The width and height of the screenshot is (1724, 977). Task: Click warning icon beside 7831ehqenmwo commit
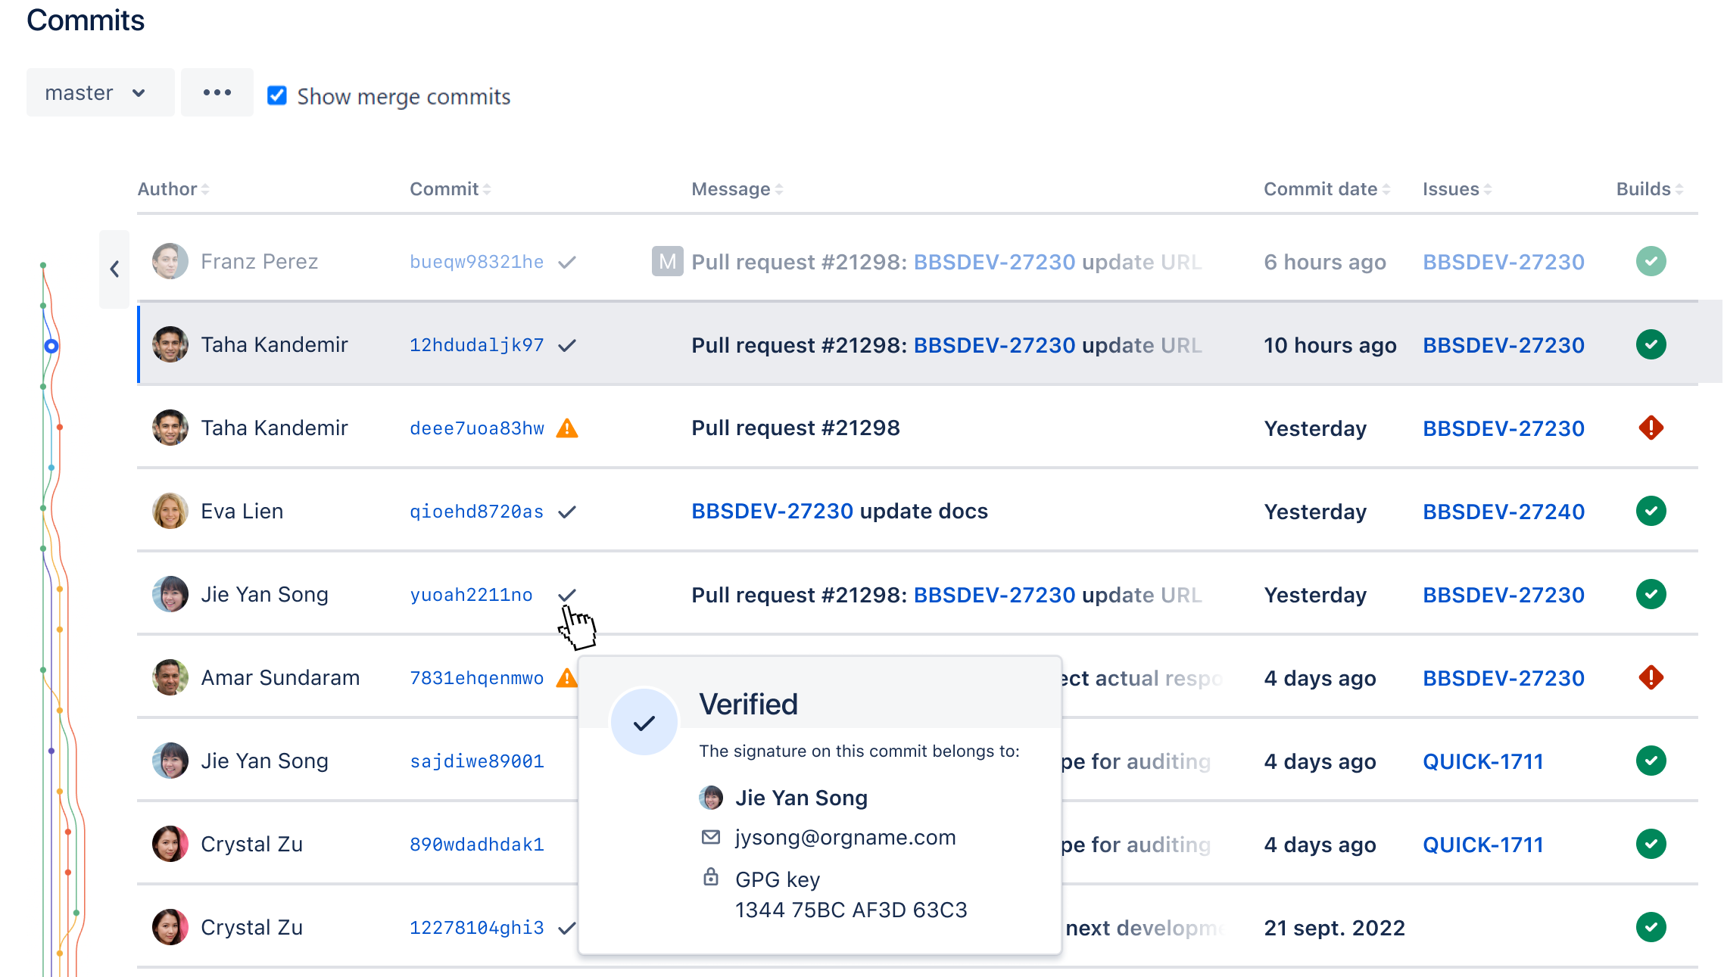tap(566, 678)
